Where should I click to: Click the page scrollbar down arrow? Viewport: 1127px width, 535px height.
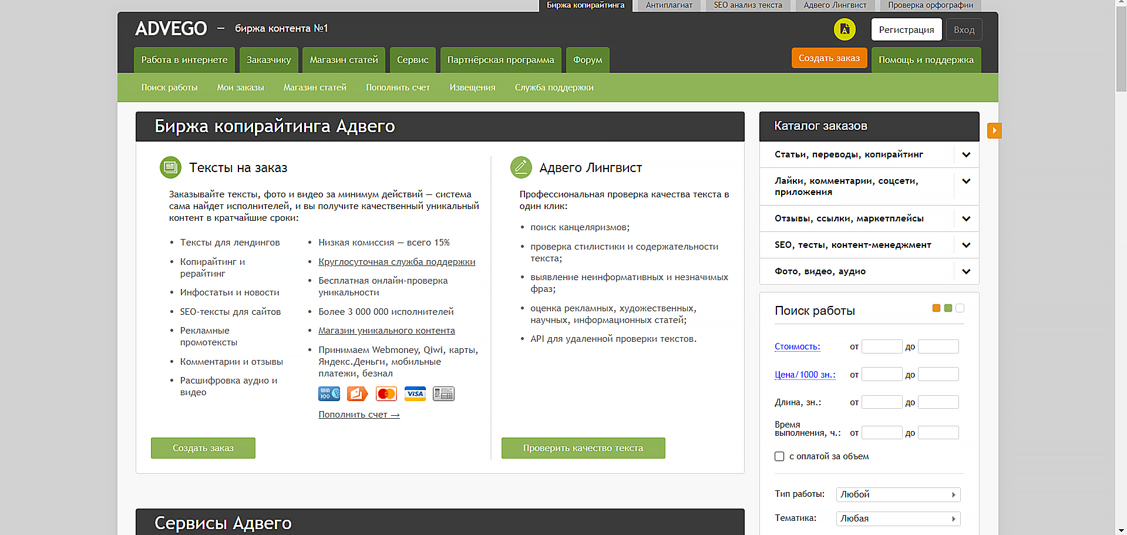pos(1121,530)
